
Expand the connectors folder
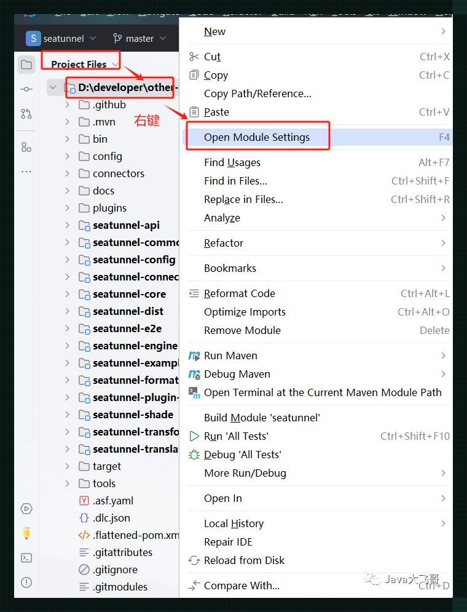(x=68, y=173)
